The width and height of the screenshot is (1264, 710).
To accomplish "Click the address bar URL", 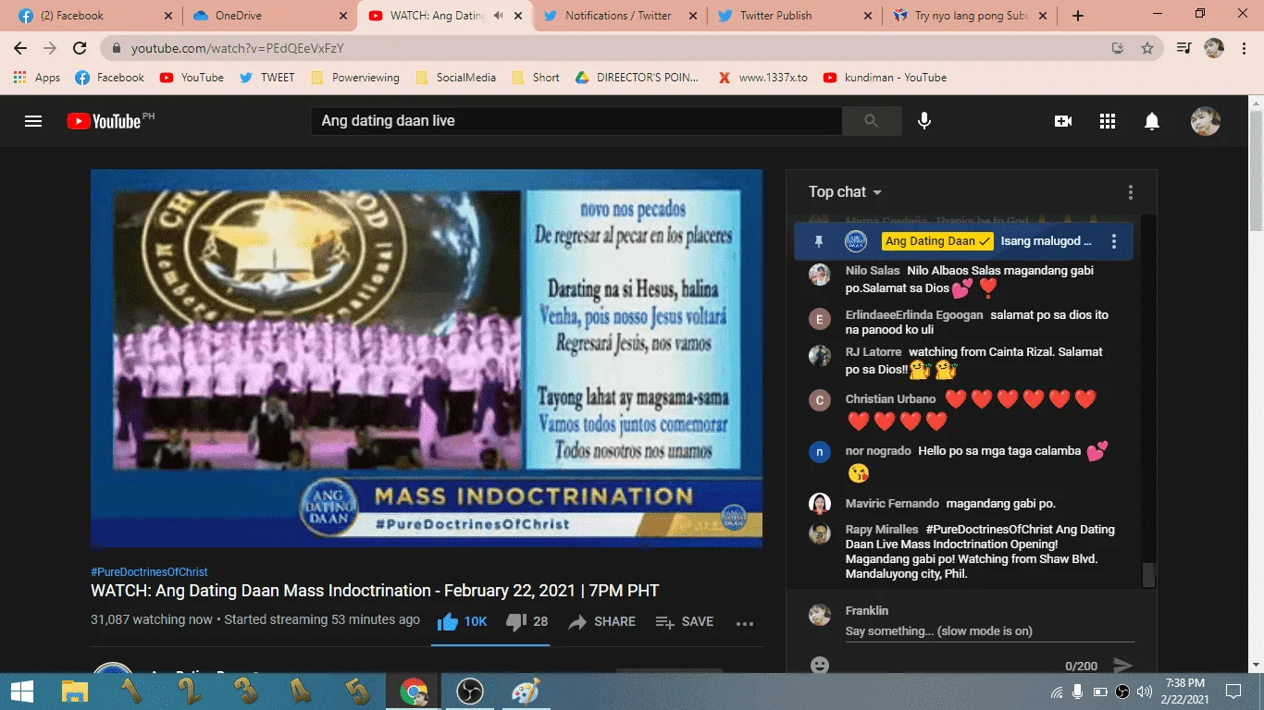I will (238, 48).
